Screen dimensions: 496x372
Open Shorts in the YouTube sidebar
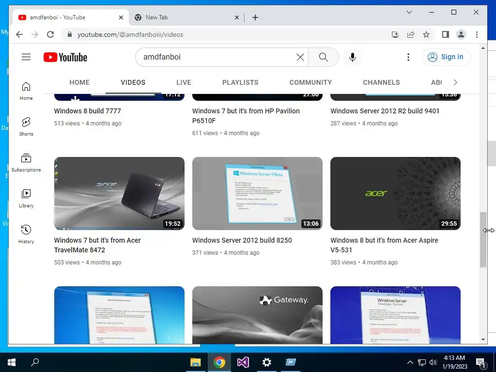[26, 127]
